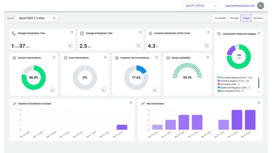Viewport: 272px width, 153px height.
Task: Open the Agent selector Spsoft BDR 2.3 Main
Action: 34,18
